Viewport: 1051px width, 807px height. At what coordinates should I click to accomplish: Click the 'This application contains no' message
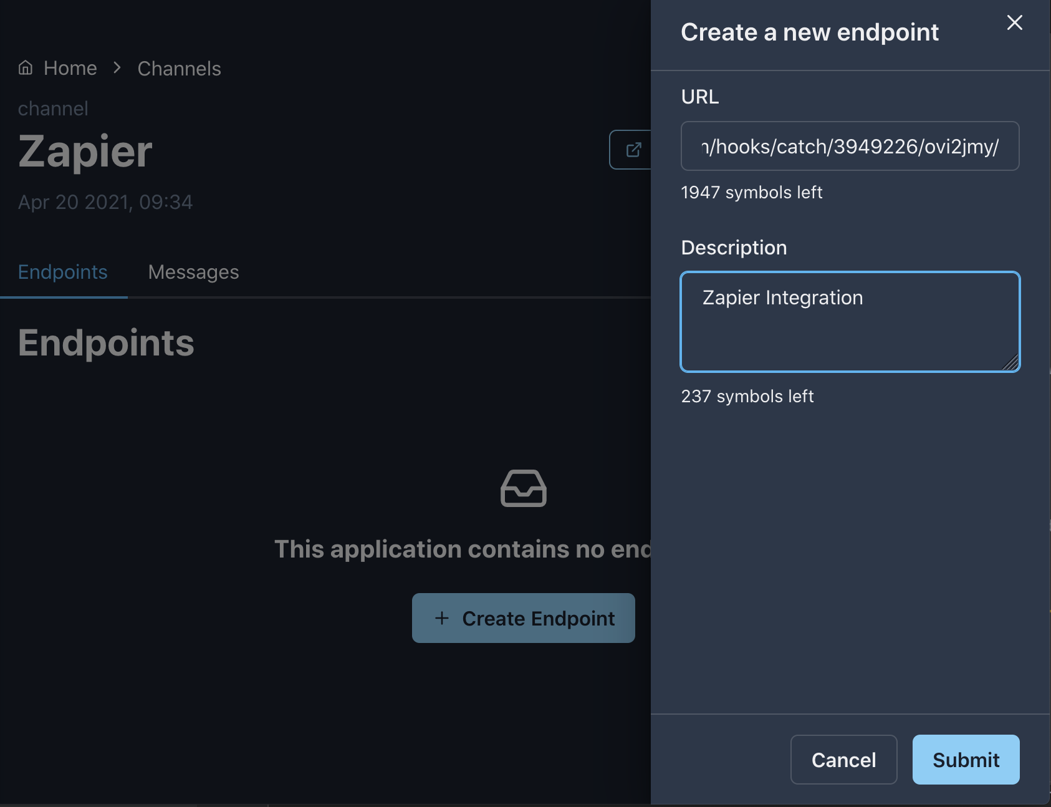pyautogui.click(x=463, y=549)
